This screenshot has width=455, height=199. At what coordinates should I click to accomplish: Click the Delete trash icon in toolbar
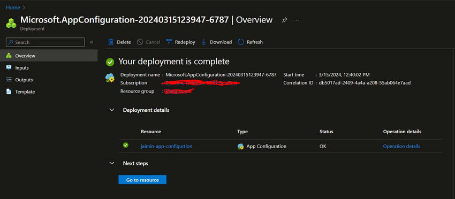point(111,42)
